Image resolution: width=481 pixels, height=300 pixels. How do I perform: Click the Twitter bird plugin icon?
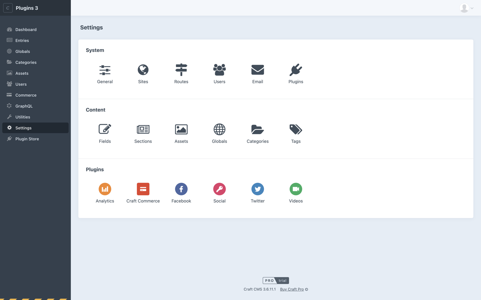(257, 189)
